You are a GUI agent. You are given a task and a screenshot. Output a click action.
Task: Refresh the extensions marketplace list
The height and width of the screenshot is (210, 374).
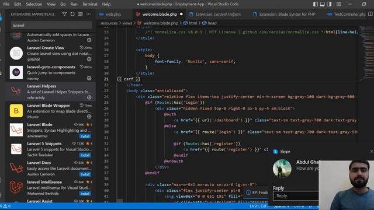72,14
